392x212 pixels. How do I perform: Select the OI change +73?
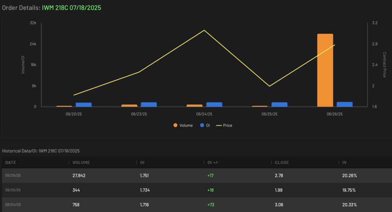211,204
